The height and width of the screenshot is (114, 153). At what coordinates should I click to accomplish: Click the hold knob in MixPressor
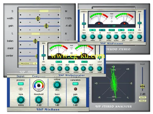tap(116, 37)
